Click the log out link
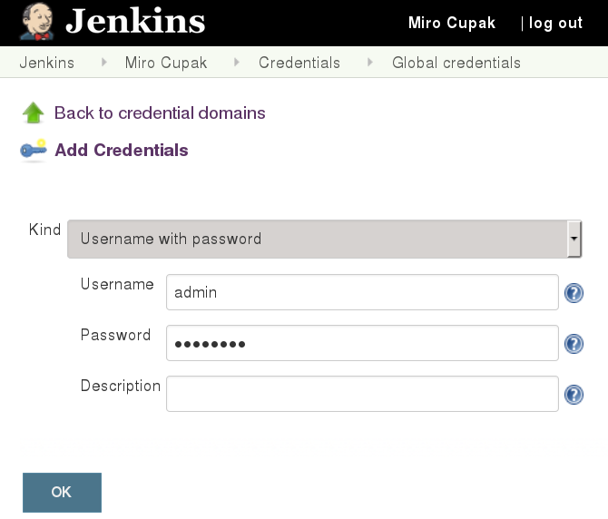Image resolution: width=608 pixels, height=519 pixels. tap(555, 24)
